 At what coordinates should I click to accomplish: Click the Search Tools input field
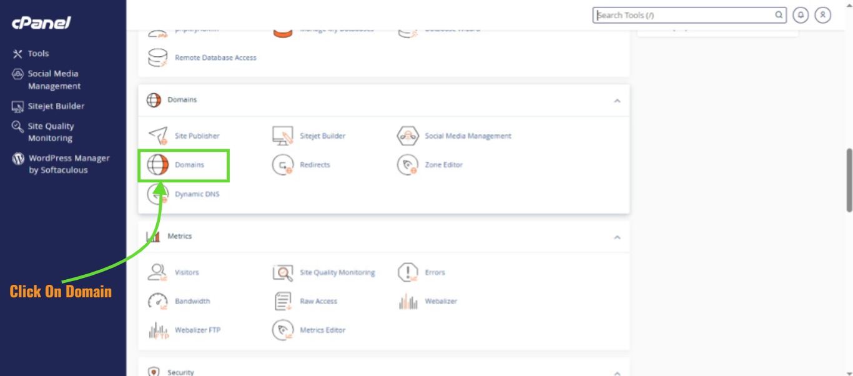[x=684, y=15]
